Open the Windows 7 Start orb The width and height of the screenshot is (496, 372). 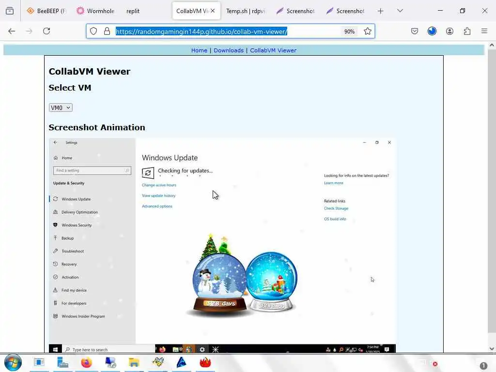tap(13, 362)
